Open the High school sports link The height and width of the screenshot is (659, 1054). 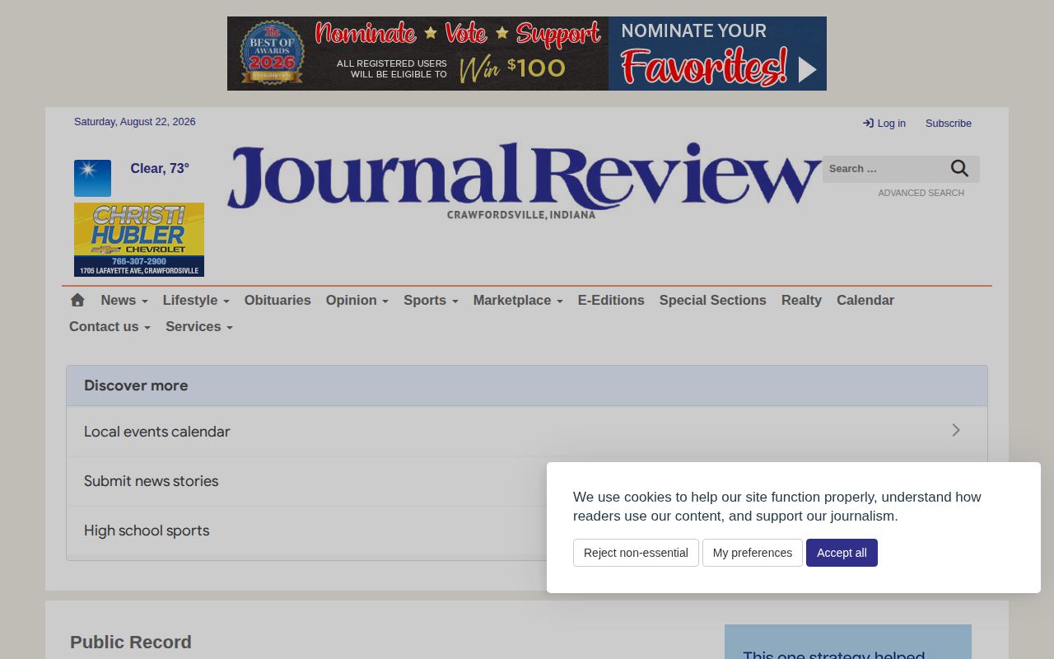pyautogui.click(x=147, y=530)
